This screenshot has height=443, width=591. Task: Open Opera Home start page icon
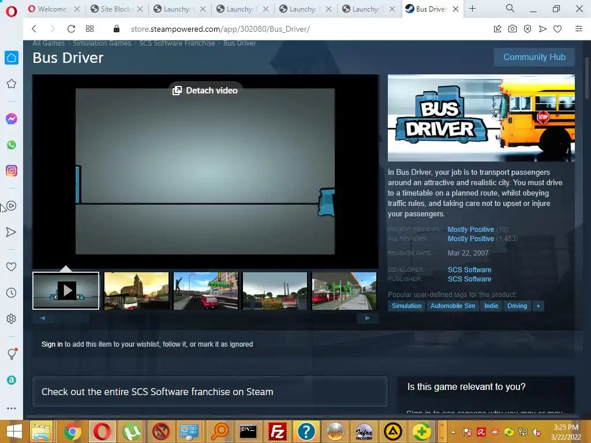pyautogui.click(x=12, y=58)
